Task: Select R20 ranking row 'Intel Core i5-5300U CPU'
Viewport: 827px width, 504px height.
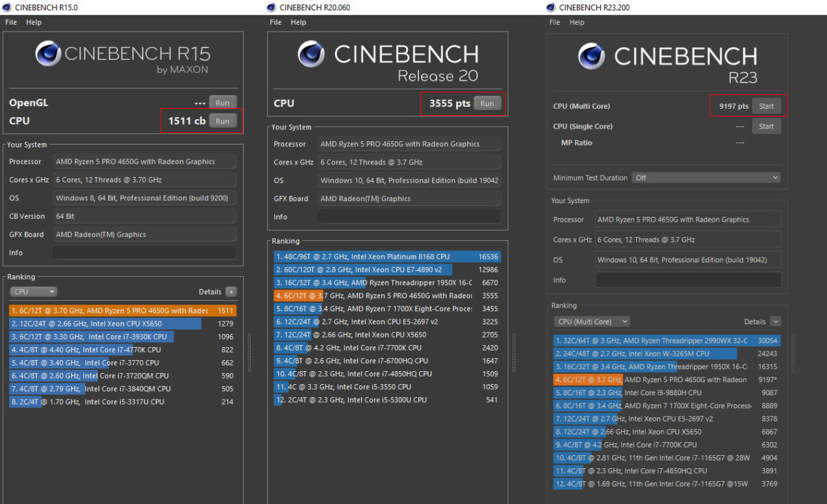Action: click(387, 400)
